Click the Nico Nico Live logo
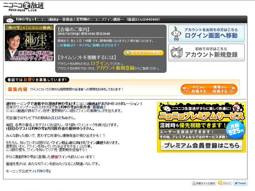Image resolution: width=255 pixels, height=191 pixels. click(x=23, y=7)
